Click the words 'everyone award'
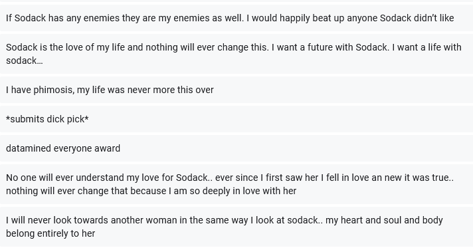 point(87,148)
